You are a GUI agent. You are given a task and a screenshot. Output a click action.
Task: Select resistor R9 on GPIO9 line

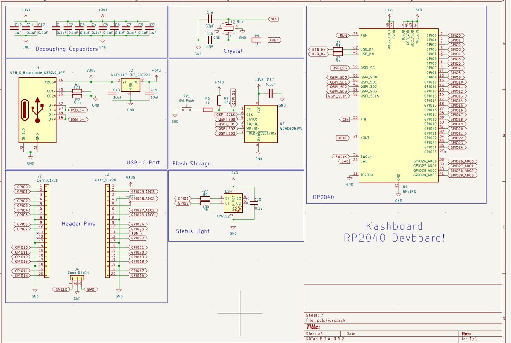[x=205, y=199]
